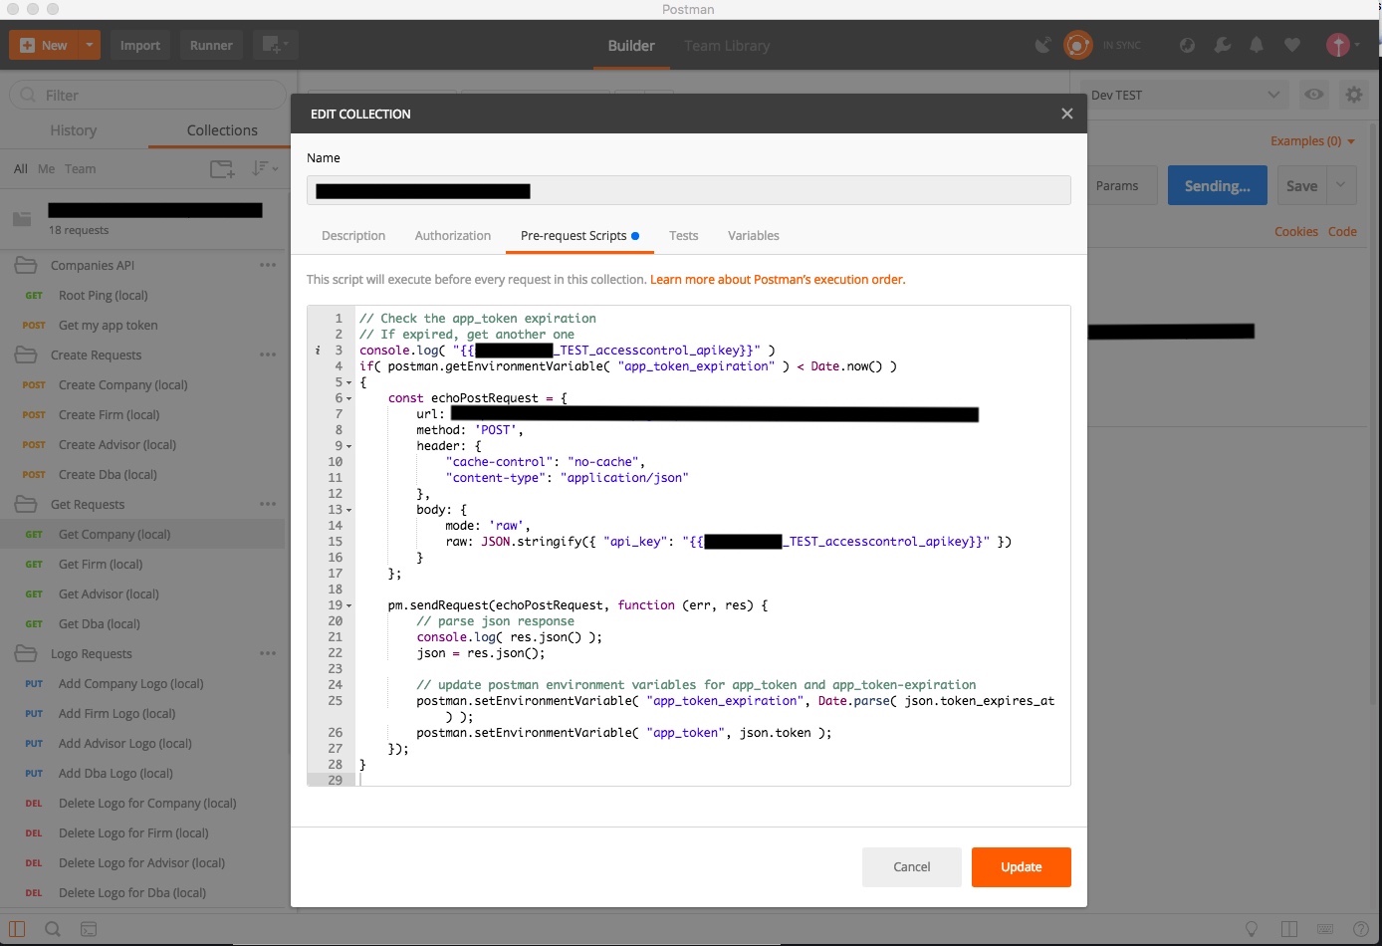Open manage environments gear icon
Image resolution: width=1382 pixels, height=946 pixels.
1354,95
